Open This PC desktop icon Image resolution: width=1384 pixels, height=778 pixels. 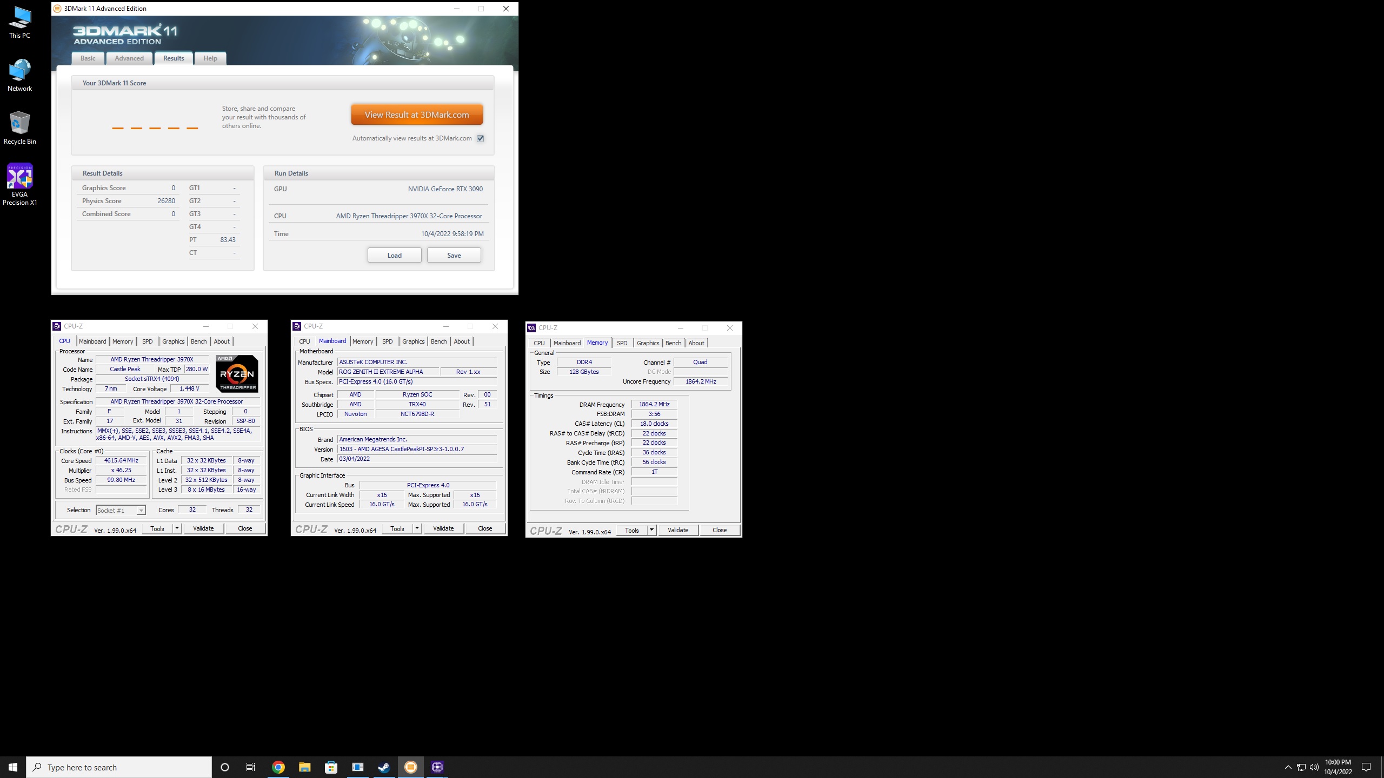point(19,23)
